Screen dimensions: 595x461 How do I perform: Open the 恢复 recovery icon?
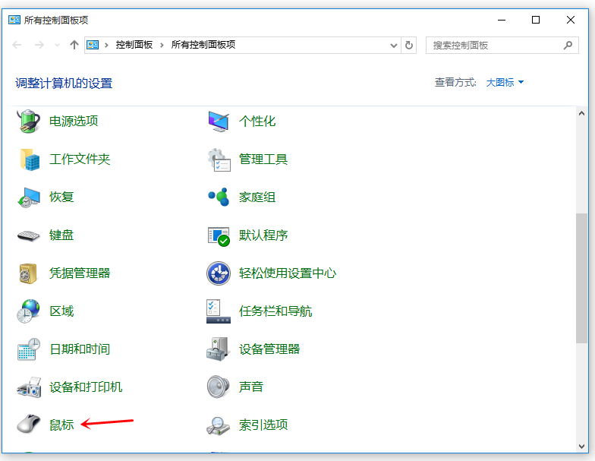pyautogui.click(x=29, y=197)
